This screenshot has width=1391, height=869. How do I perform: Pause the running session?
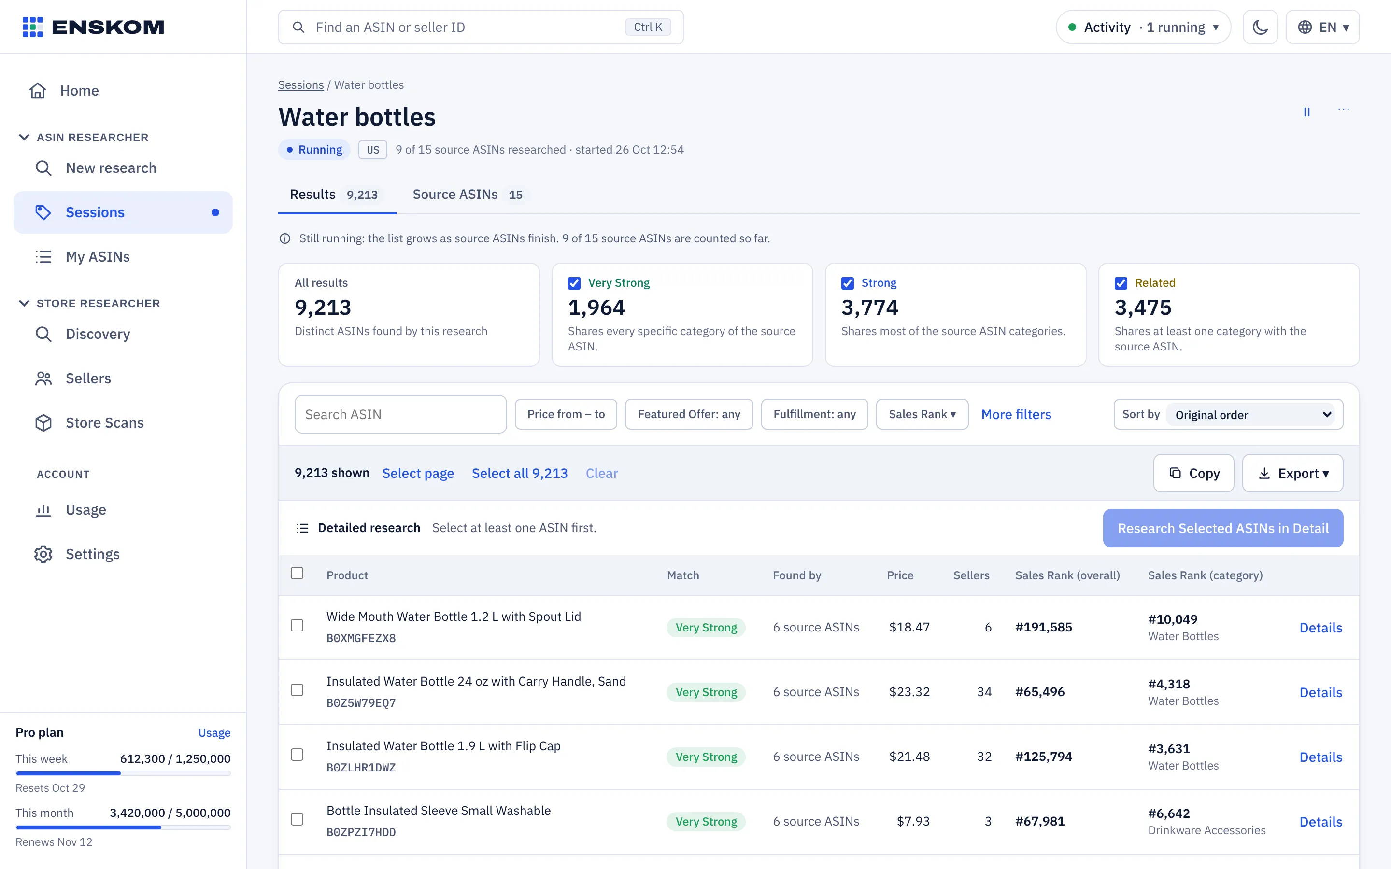click(x=1306, y=112)
